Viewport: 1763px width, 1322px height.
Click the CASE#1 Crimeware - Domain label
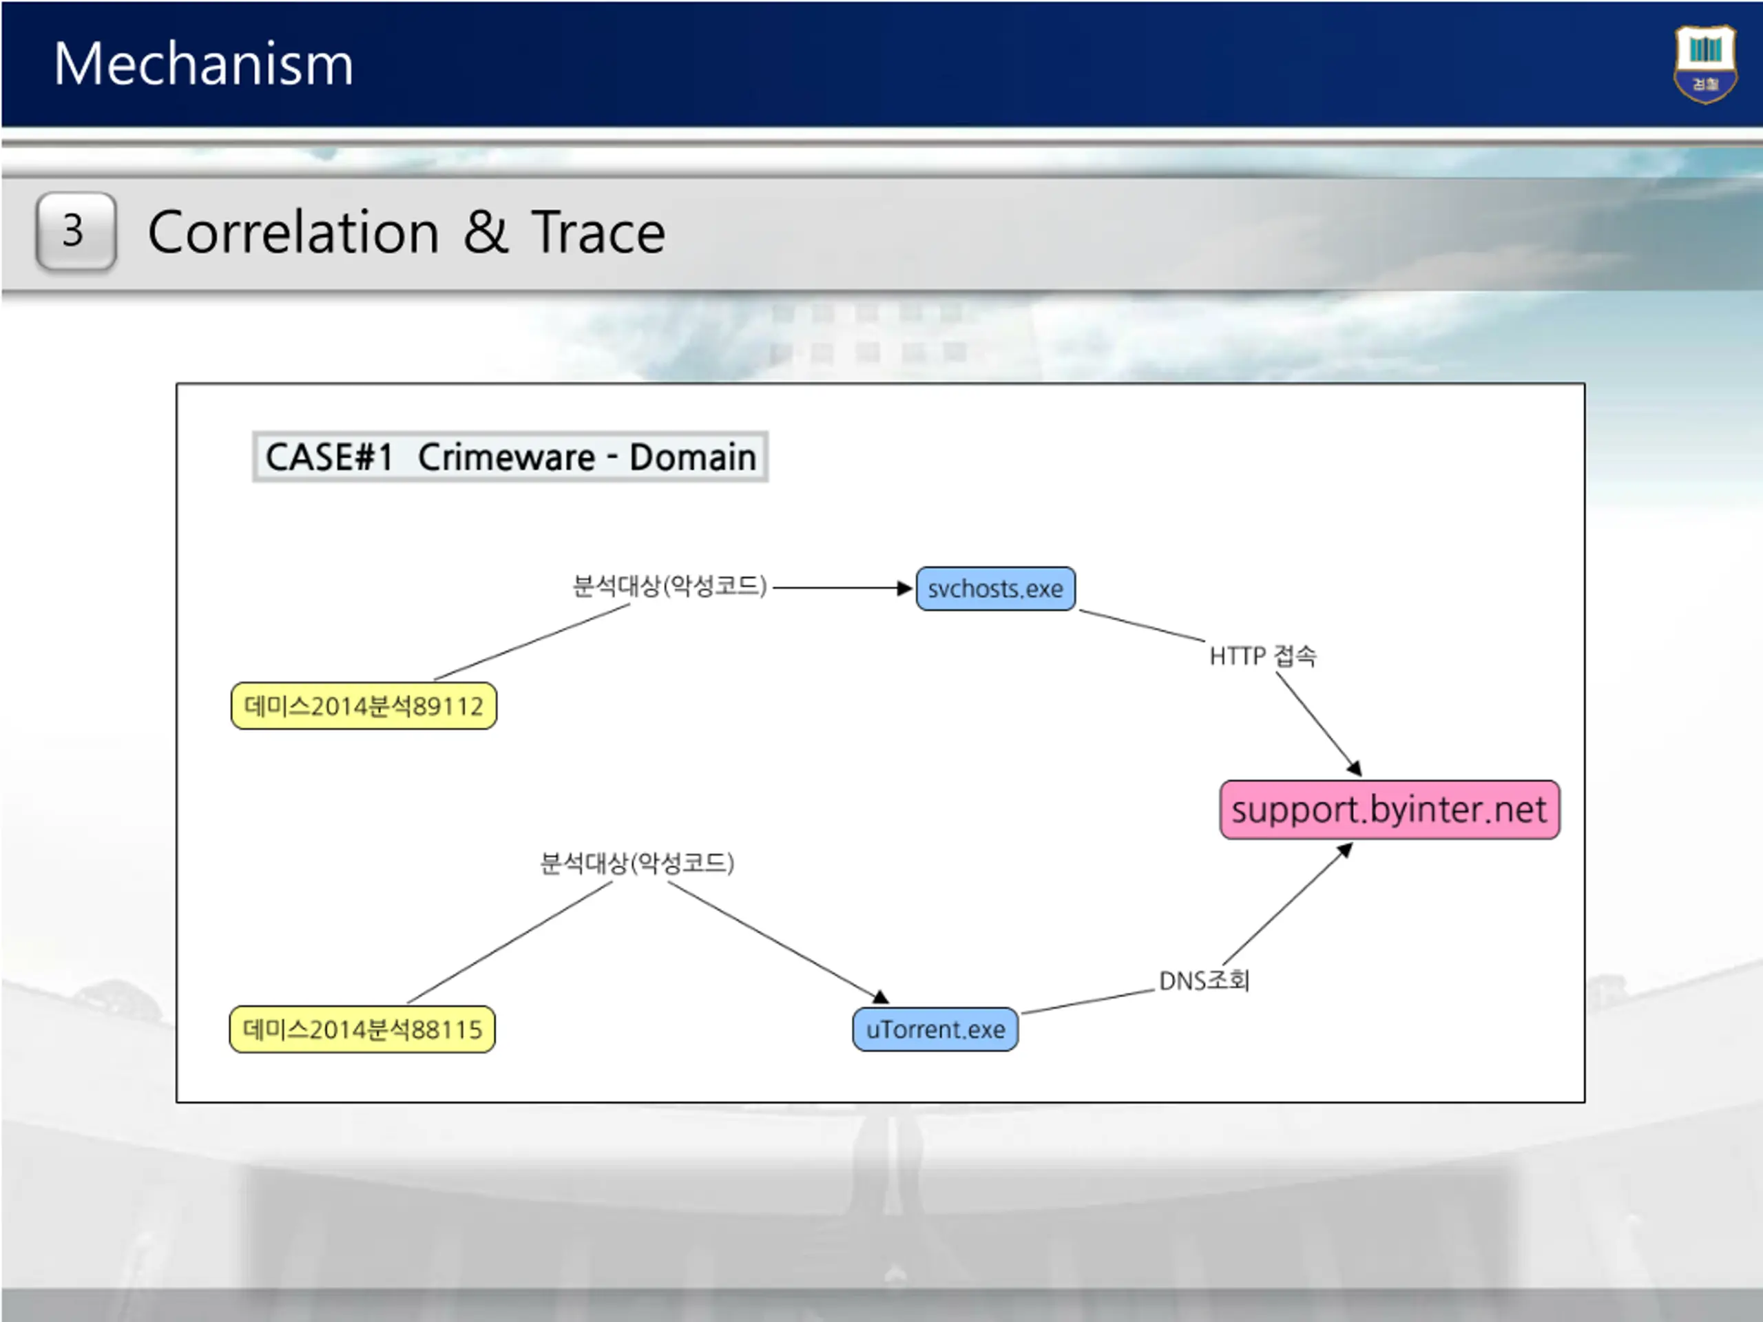[510, 457]
